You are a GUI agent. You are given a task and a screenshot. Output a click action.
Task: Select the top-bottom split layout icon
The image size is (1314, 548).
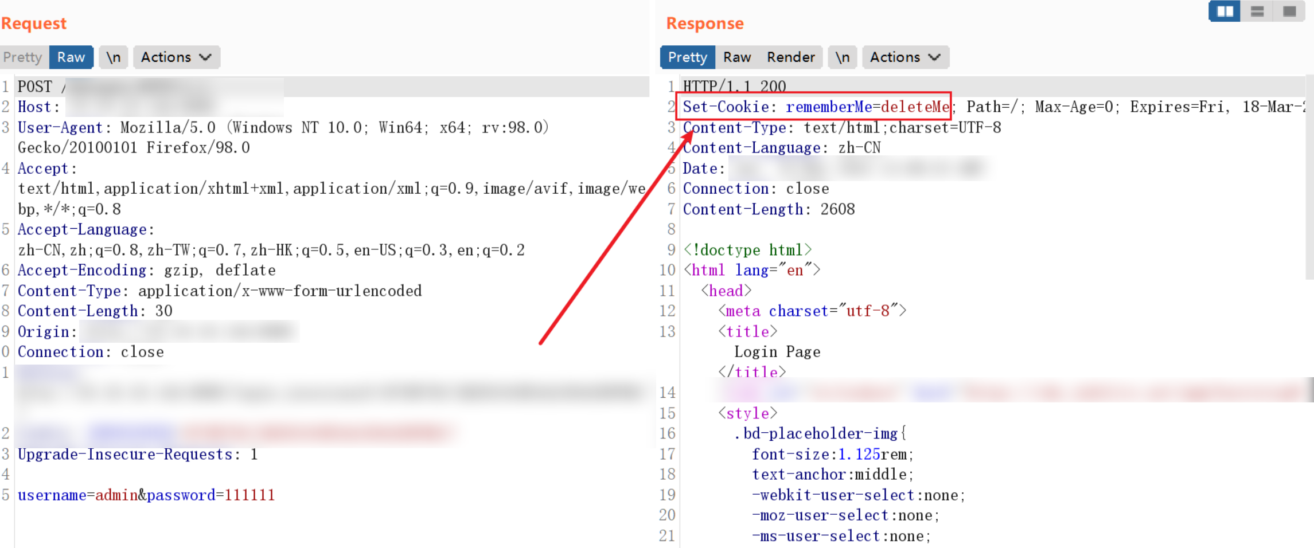point(1257,11)
